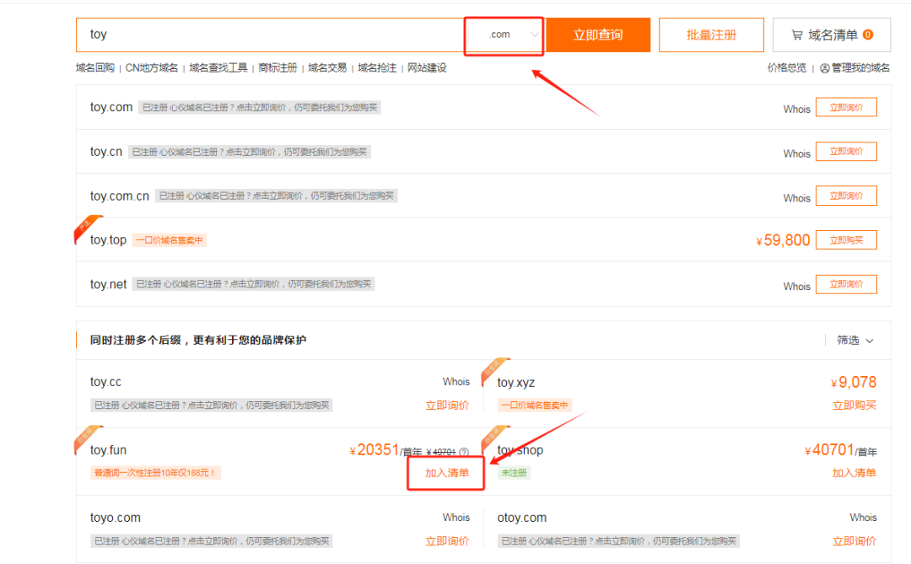Open Whois for toy.com
Viewport: 911px width, 564px height.
pos(796,109)
